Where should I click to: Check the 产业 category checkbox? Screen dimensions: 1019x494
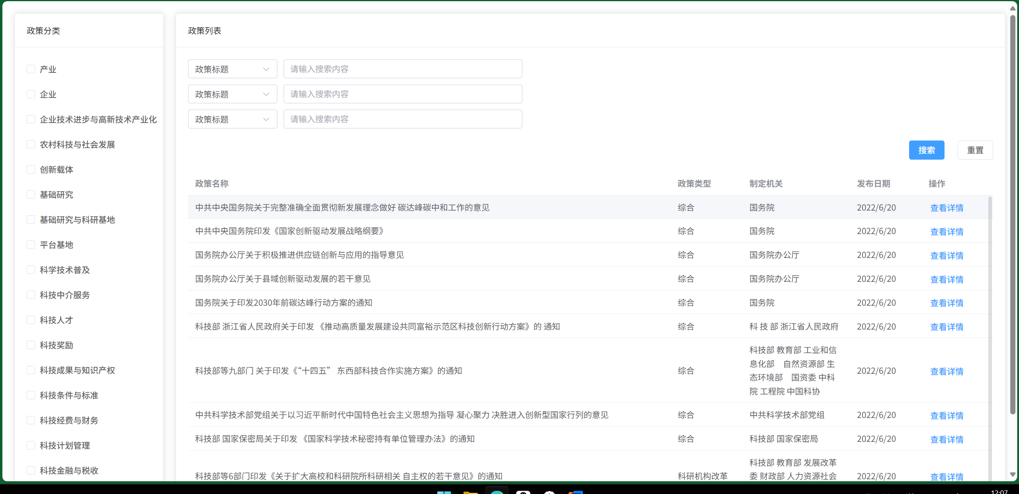coord(31,69)
